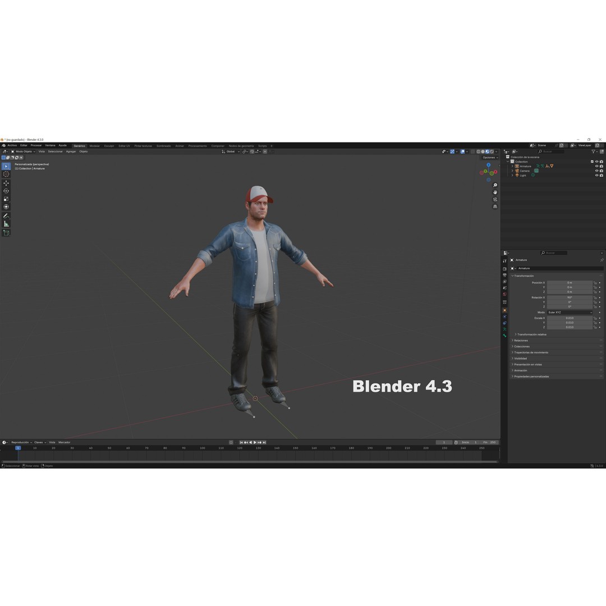
Task: Hide the Armature in the outliner with its eye icon
Action: (x=596, y=166)
